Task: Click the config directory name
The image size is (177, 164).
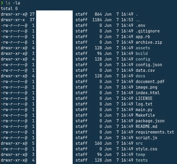Action: [143, 59]
